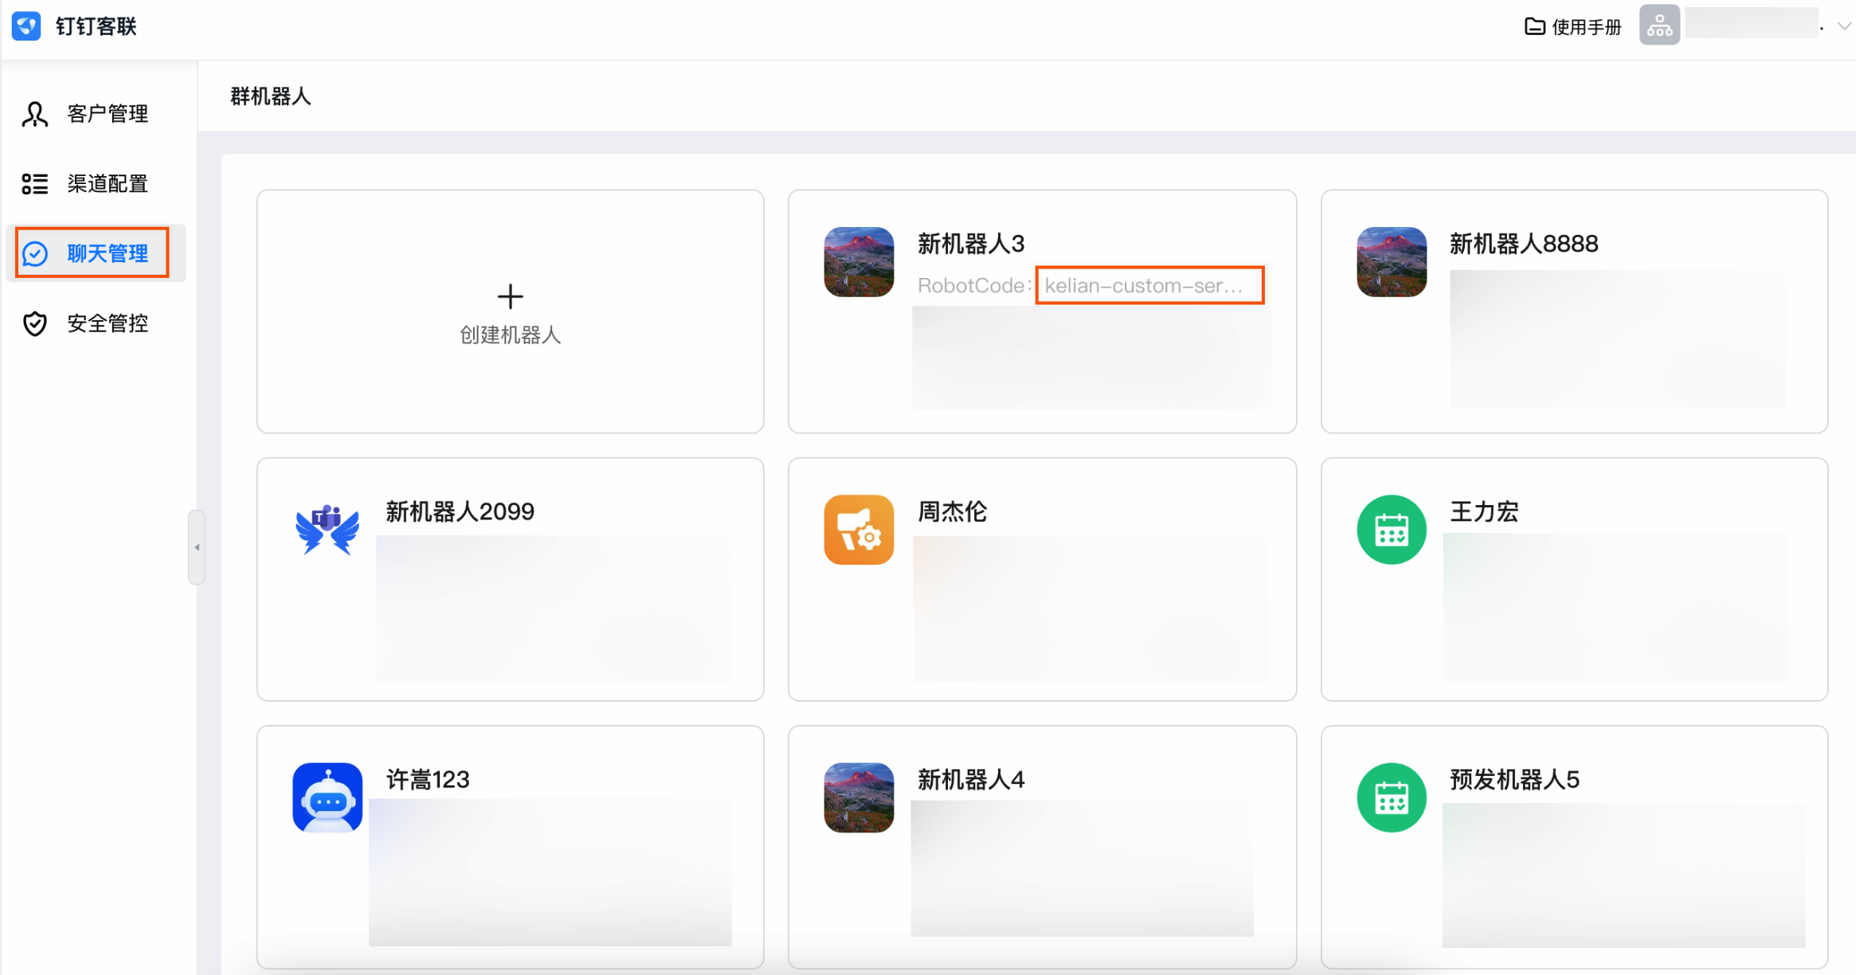The image size is (1856, 975).
Task: Click the 王力宏 robot name
Action: [1484, 511]
